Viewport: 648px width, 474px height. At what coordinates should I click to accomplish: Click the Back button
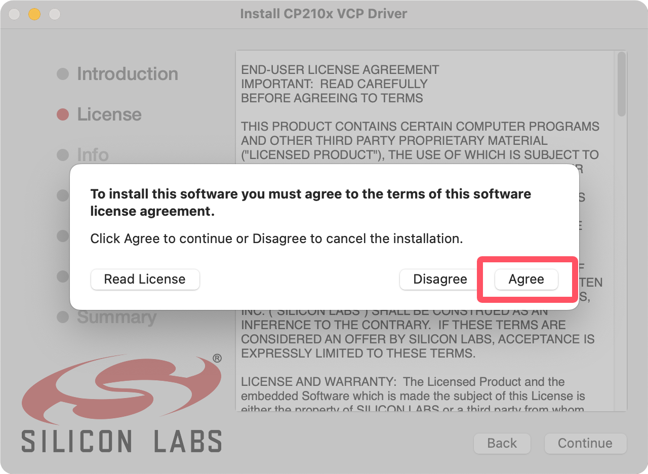click(x=502, y=444)
